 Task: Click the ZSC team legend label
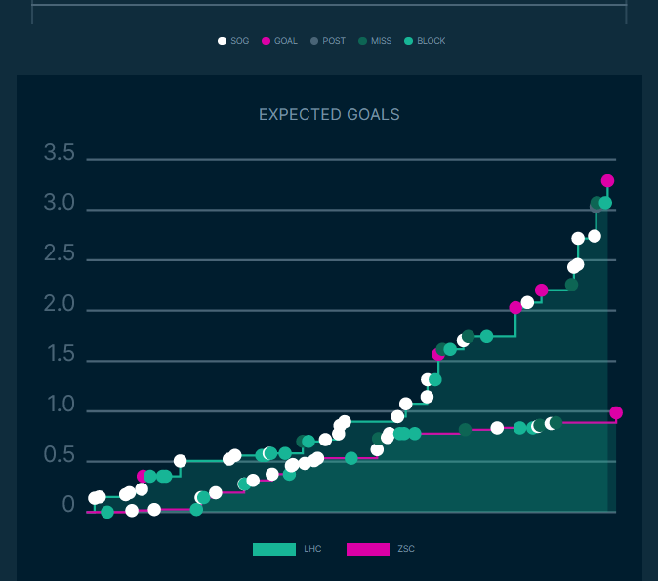click(x=406, y=549)
